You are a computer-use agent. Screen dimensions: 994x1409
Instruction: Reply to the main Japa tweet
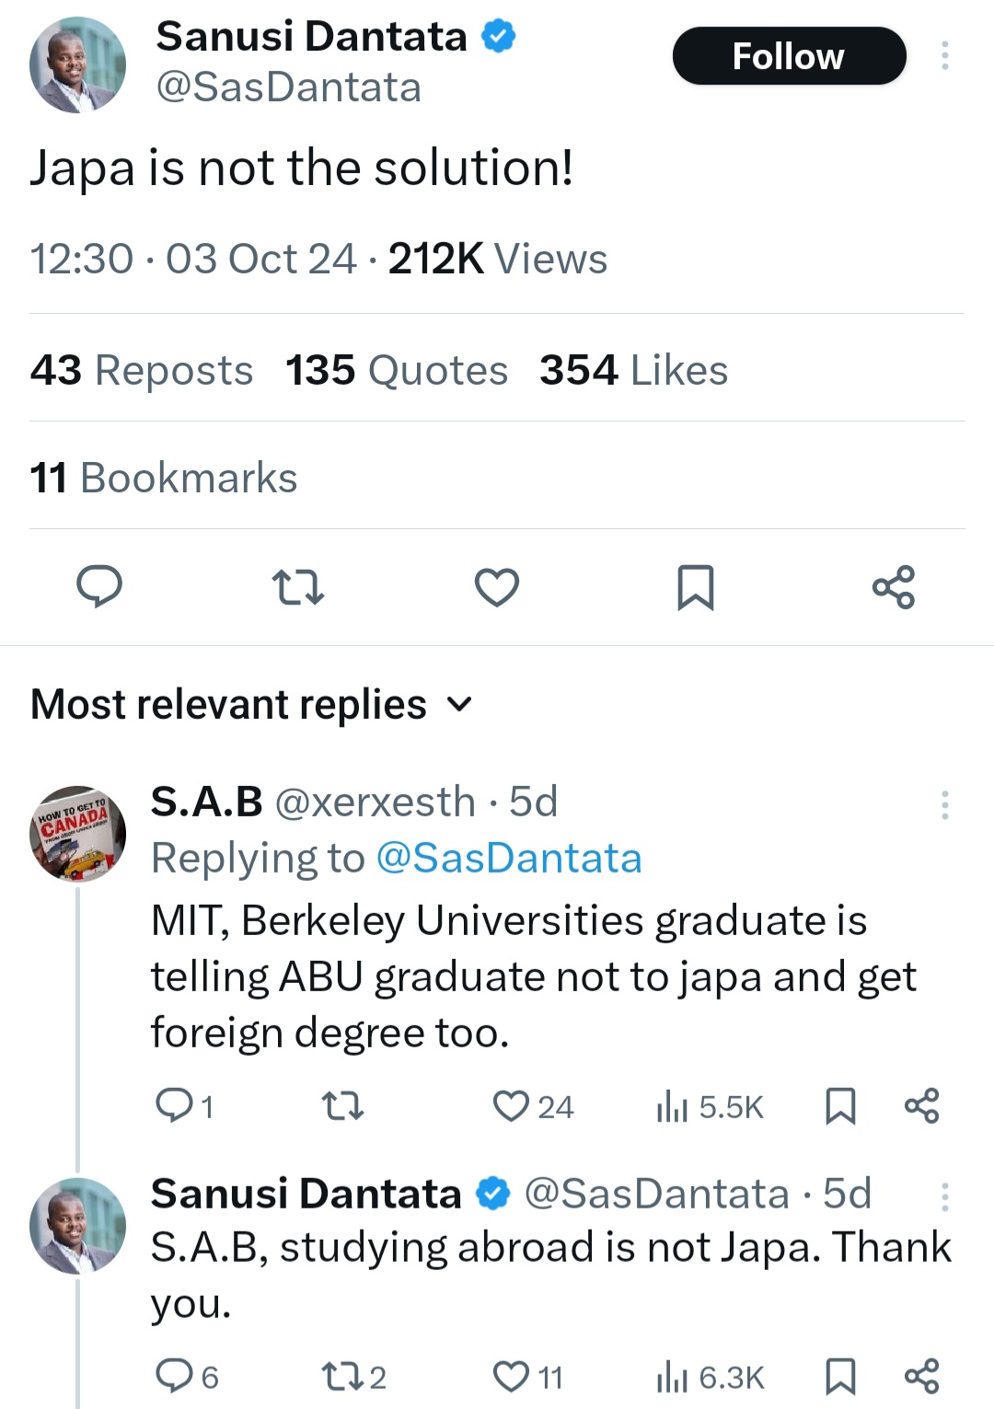[98, 586]
